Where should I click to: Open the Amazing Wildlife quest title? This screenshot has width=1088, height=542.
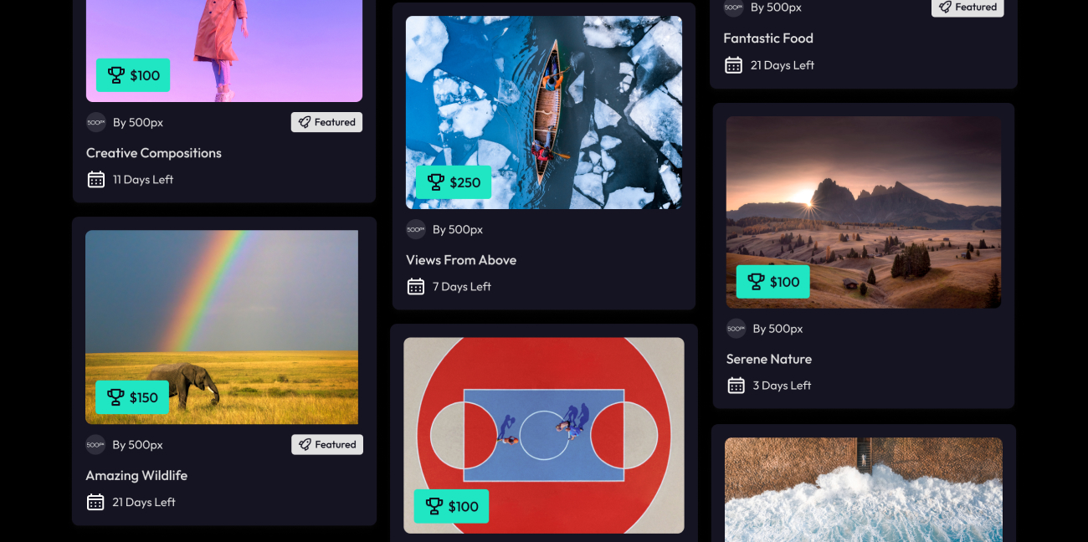136,475
